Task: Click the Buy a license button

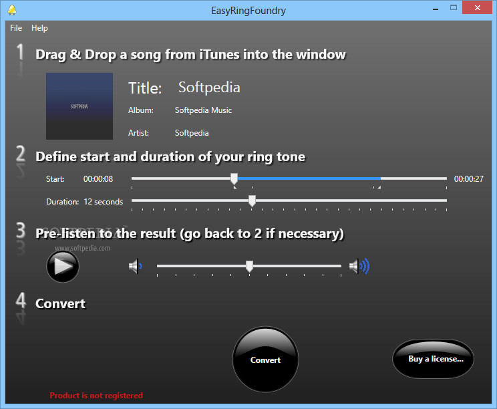Action: coord(434,359)
